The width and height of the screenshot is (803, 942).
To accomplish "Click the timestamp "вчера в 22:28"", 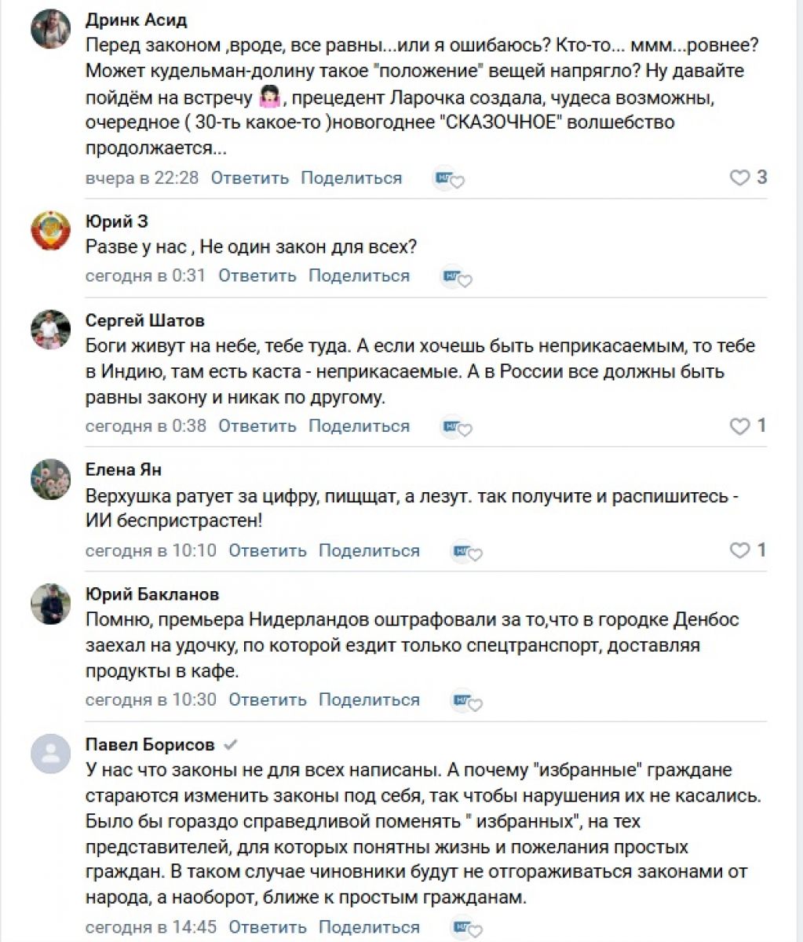I will (142, 178).
